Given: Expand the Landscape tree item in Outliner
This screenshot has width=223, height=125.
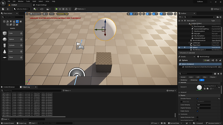Looking at the screenshot, I should pyautogui.click(x=189, y=43).
